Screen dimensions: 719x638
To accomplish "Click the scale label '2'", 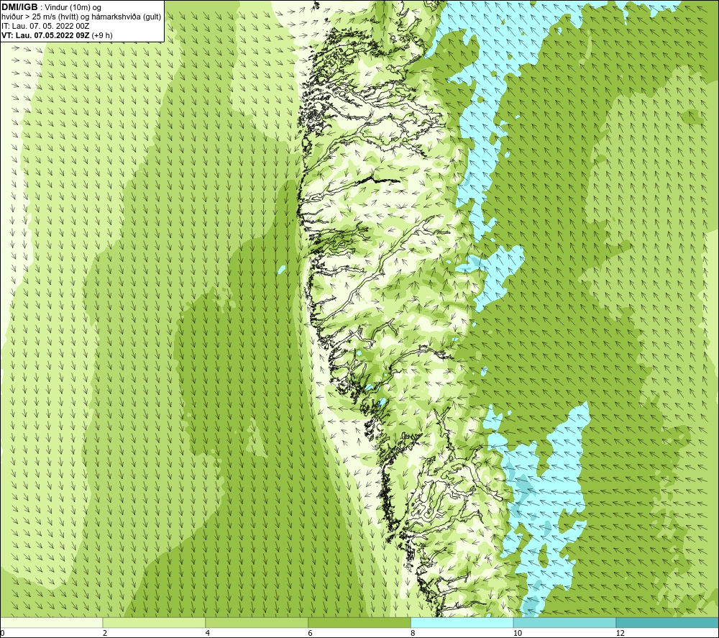I will coord(105,633).
